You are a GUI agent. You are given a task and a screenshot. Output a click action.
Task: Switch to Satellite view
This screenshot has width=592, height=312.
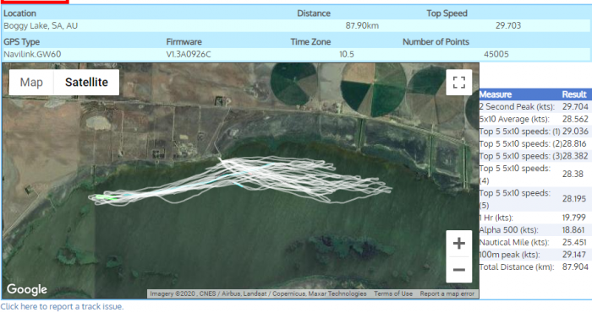click(x=86, y=82)
